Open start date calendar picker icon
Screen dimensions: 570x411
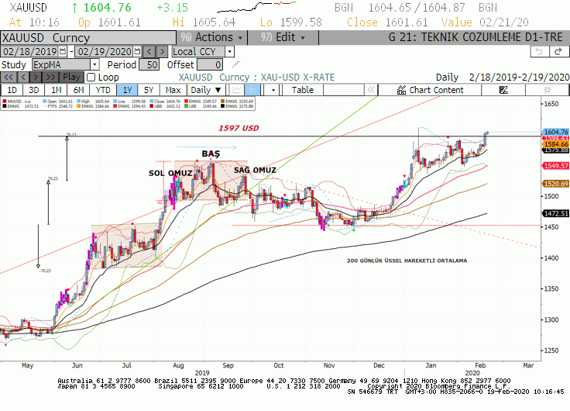pyautogui.click(x=63, y=51)
